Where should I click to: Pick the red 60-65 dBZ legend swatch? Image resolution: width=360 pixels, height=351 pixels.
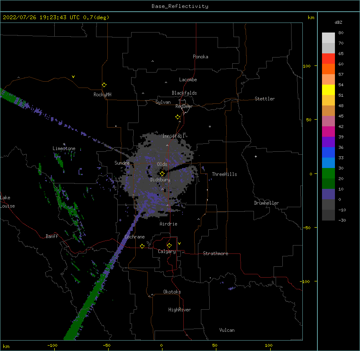coord(328,58)
